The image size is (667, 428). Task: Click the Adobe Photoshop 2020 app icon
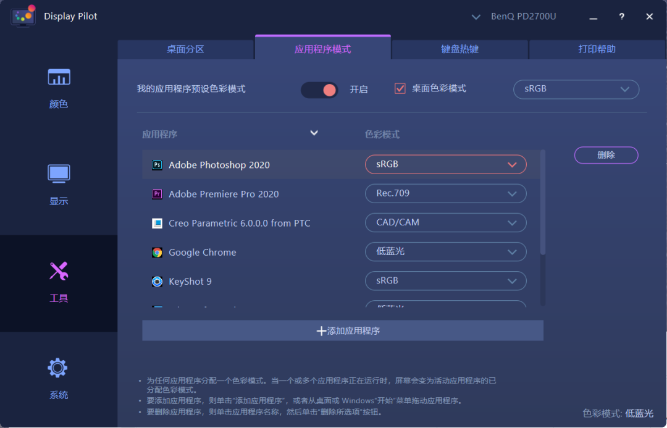point(156,165)
